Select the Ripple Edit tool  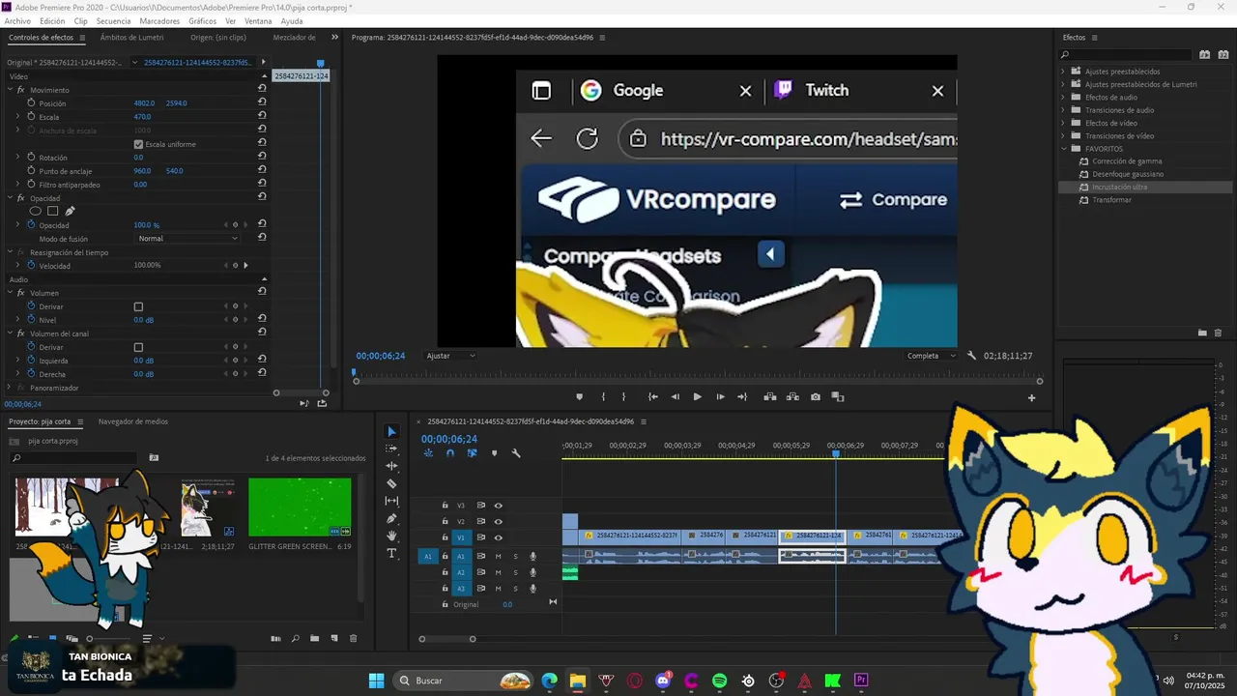coord(391,466)
